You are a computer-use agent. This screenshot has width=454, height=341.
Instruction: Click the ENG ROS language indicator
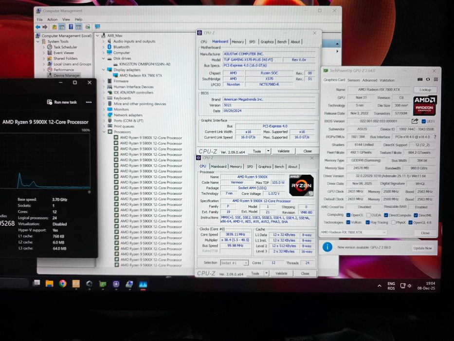(391, 285)
